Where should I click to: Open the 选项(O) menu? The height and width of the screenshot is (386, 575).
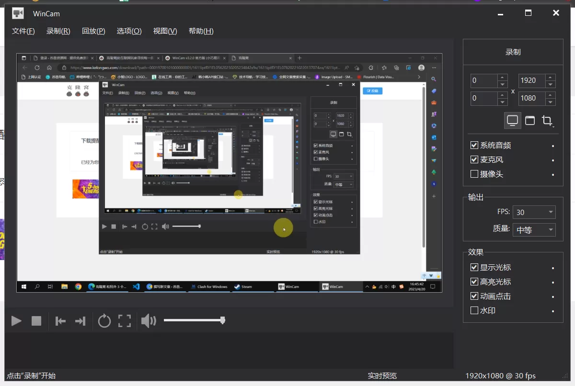click(x=128, y=31)
